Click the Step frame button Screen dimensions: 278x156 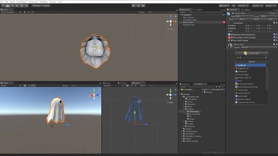143,6
